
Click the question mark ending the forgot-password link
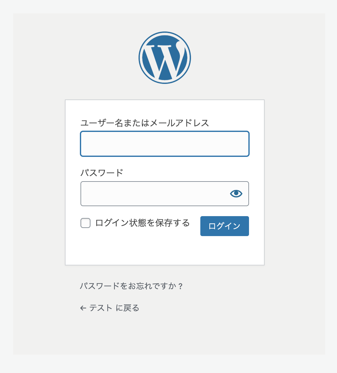(181, 286)
